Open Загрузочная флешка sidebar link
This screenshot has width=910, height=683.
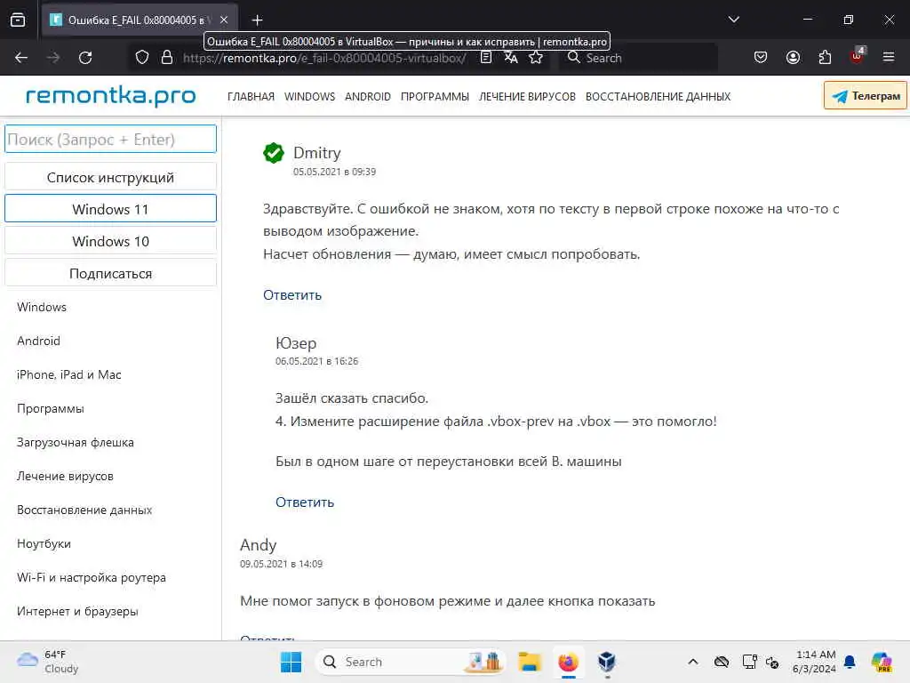(76, 442)
